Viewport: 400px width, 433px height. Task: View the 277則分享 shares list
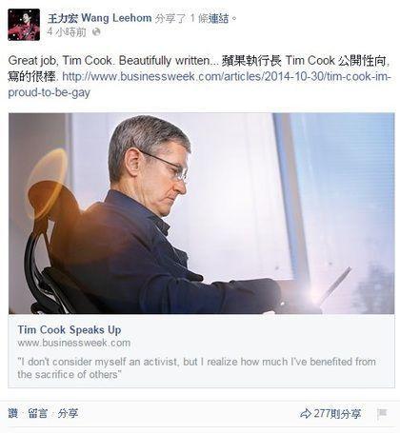click(337, 414)
